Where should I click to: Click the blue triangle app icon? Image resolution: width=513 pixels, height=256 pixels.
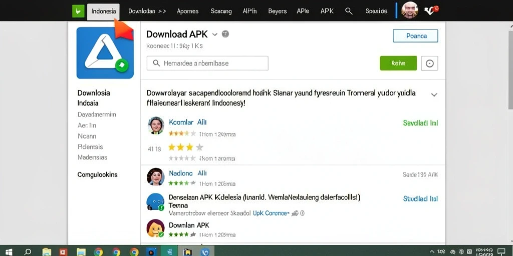click(105, 53)
